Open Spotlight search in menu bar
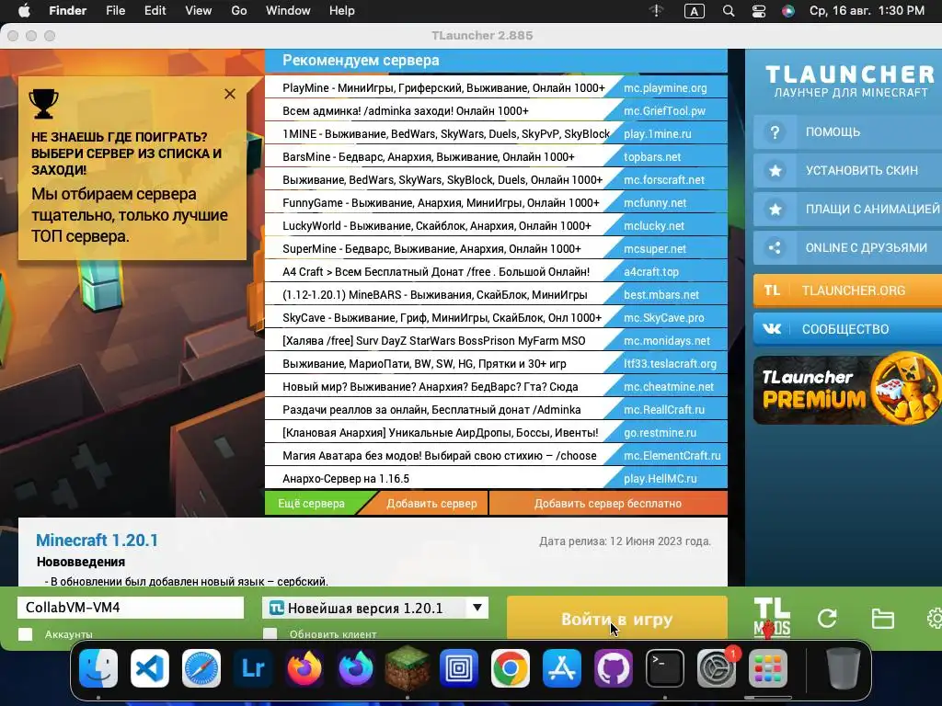Screen dimensions: 942x706 [729, 11]
